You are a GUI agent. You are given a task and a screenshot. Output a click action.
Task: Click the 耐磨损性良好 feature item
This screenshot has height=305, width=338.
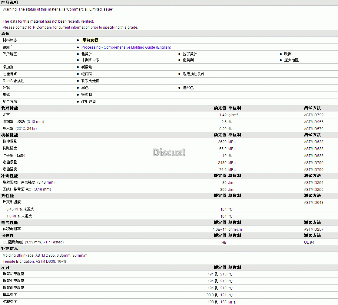(x=193, y=74)
